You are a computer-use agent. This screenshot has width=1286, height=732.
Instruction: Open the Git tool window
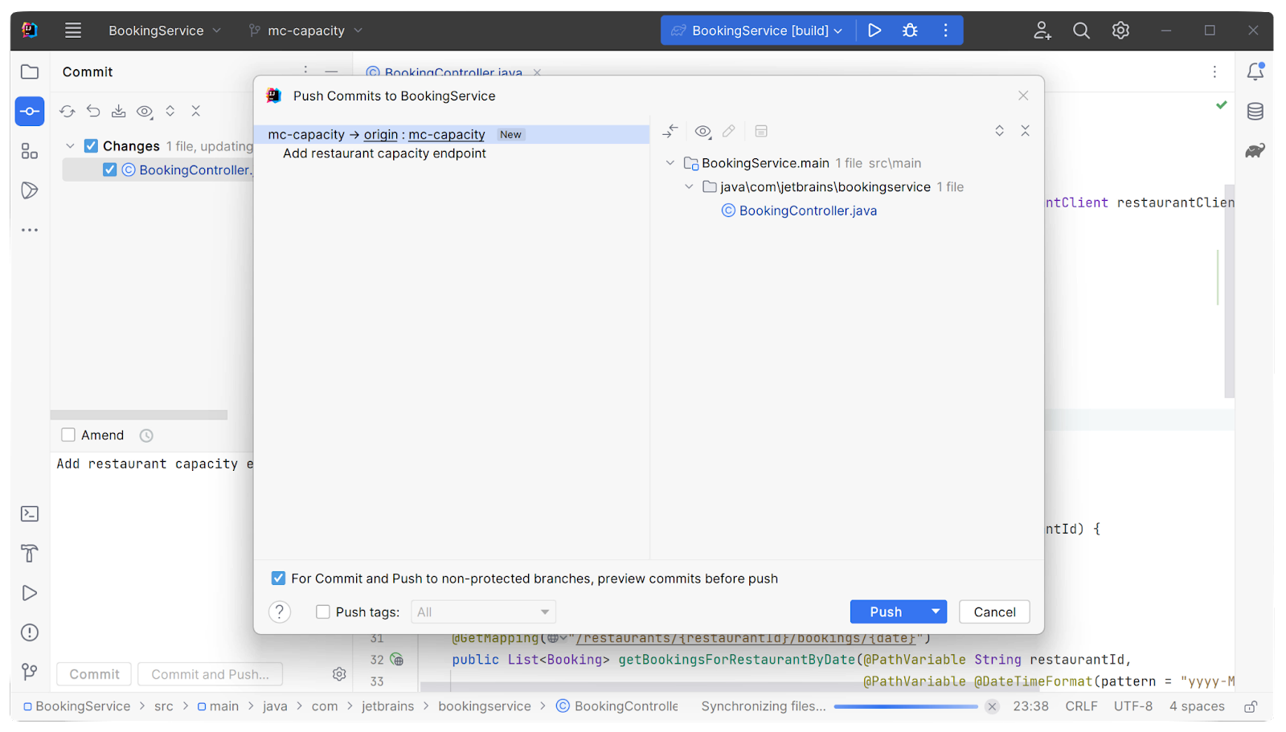coord(30,672)
